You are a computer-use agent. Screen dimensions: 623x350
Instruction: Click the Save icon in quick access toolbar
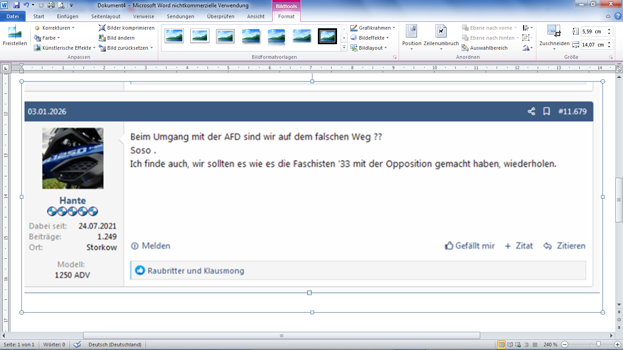[16, 5]
